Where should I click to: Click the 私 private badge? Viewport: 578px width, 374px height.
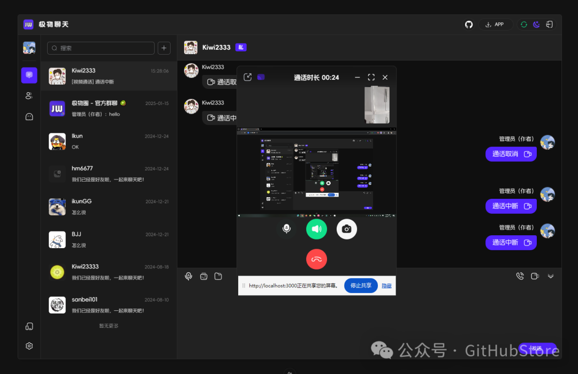(241, 47)
